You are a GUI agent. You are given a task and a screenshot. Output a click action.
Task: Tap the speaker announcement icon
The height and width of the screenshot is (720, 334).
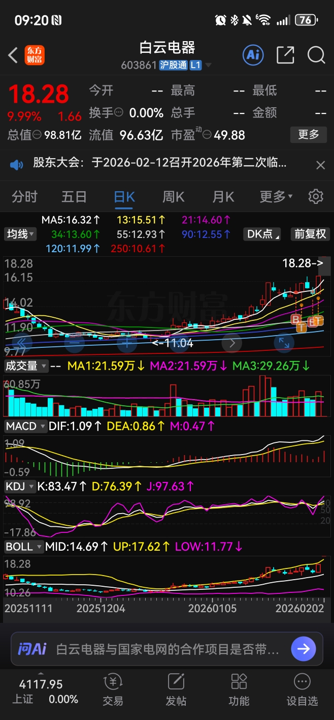click(17, 164)
